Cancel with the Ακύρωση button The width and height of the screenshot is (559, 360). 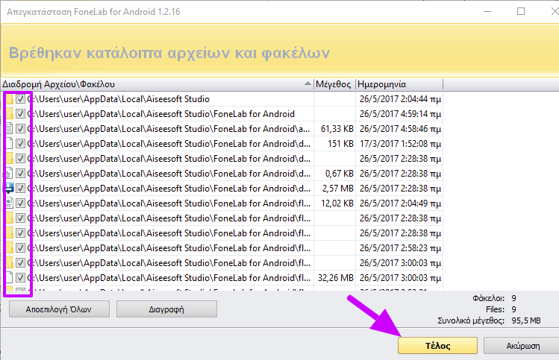tap(522, 345)
